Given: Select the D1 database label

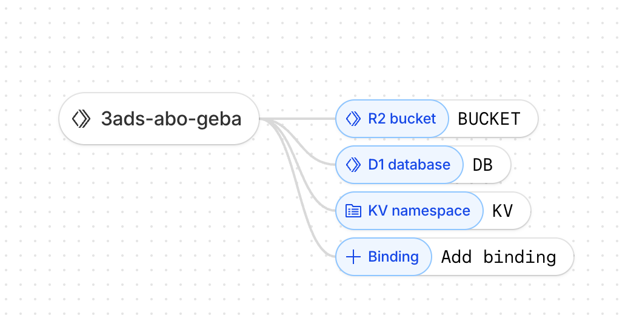Looking at the screenshot, I should tap(409, 165).
